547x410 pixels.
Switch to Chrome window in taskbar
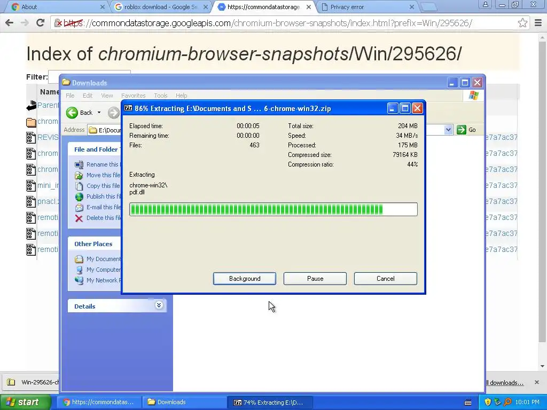tap(98, 403)
